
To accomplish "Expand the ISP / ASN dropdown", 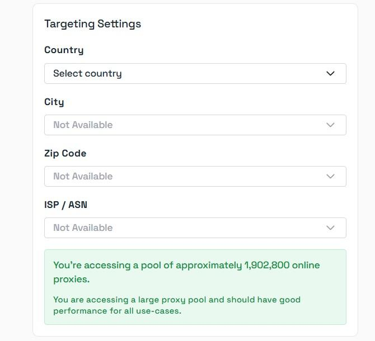I will pyautogui.click(x=195, y=228).
